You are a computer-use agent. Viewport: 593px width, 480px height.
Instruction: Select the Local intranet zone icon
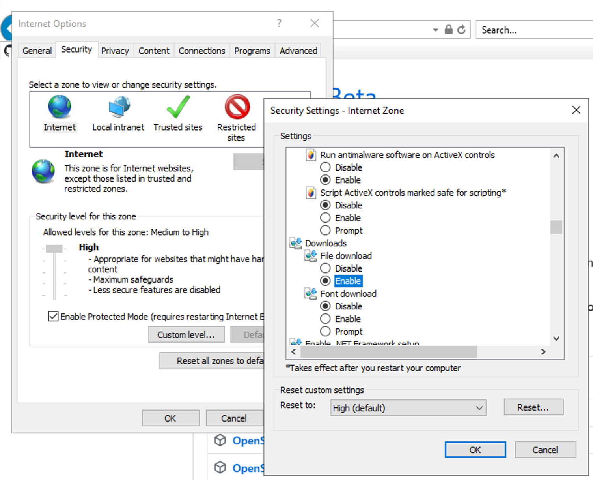tap(118, 106)
